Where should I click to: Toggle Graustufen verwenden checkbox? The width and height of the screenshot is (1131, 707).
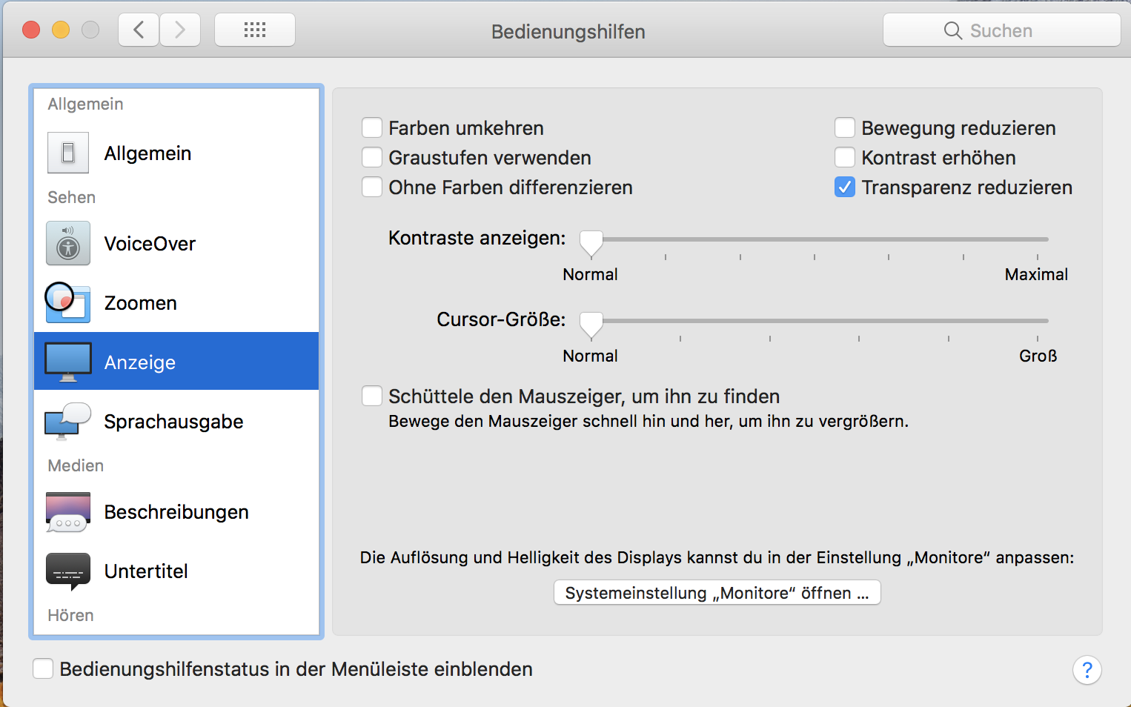(372, 158)
